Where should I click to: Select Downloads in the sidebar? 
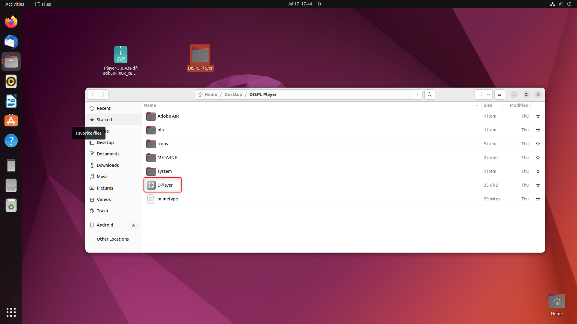coord(108,165)
